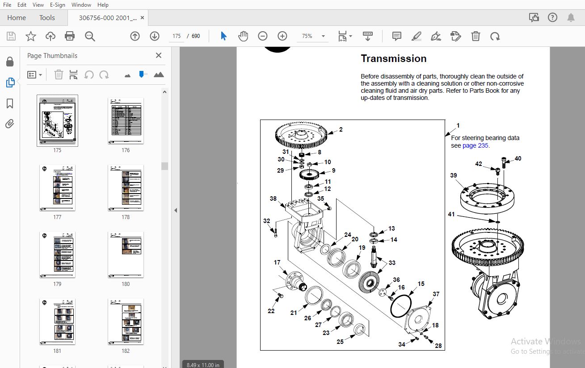585x368 pixels.
Task: Select page 178 thumbnail
Action: click(x=126, y=187)
